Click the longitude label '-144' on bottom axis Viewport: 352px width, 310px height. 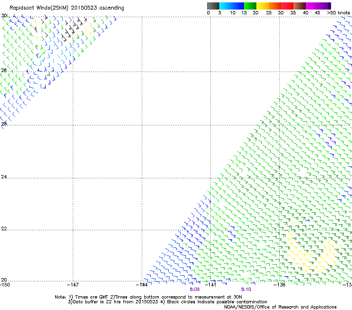point(142,285)
